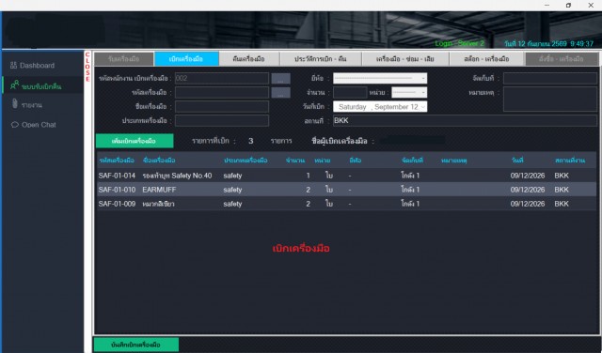Open the วันที่เบิก date picker
Screen dimensions: 602x353
(x=380, y=106)
